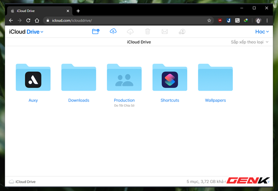
Task: Click the QR code extension icon
Action: coord(238,20)
